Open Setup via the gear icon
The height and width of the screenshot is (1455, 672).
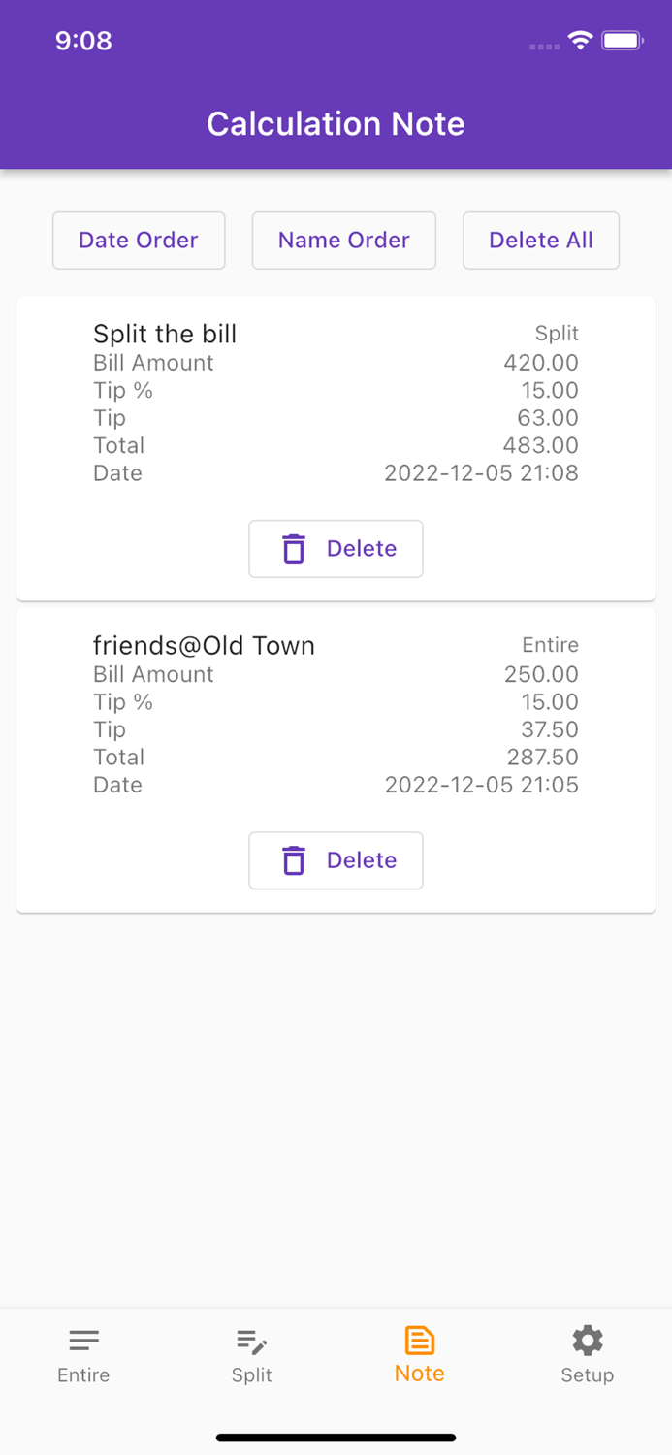click(x=587, y=1340)
